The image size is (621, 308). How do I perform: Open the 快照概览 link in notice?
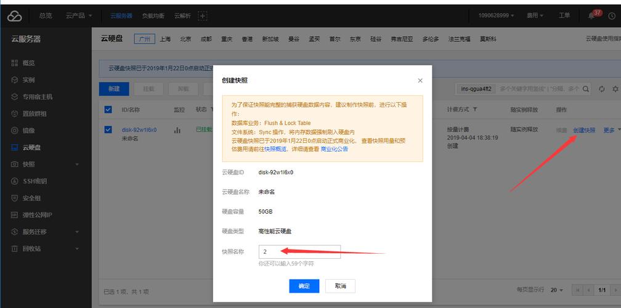[x=275, y=149]
